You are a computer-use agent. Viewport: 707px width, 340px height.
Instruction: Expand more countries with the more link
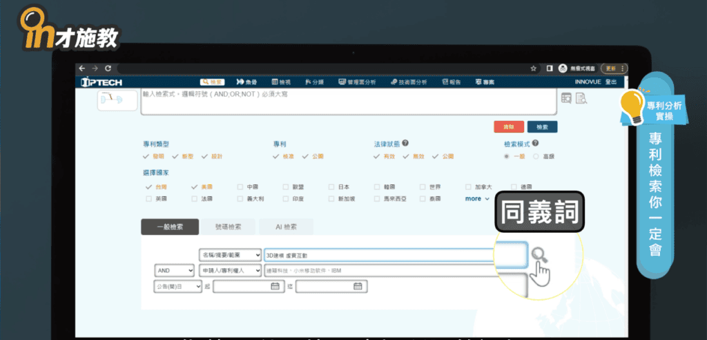click(476, 198)
